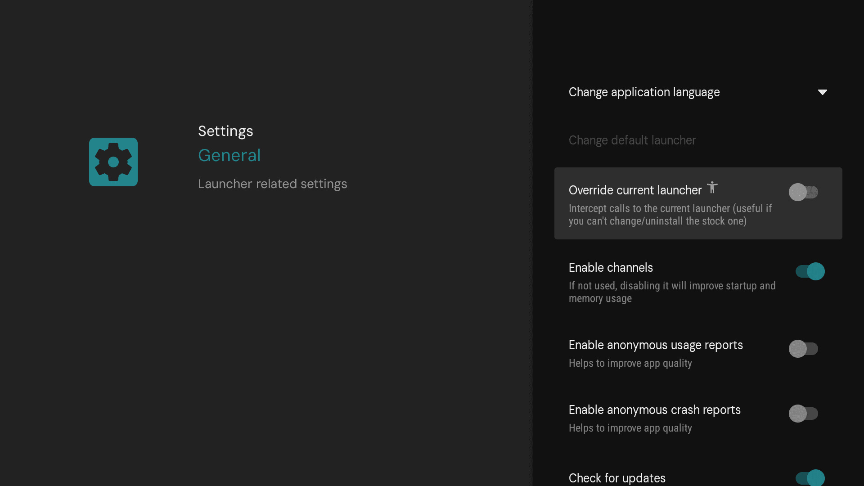864x486 pixels.
Task: Disable Enable channels
Action: tap(809, 271)
